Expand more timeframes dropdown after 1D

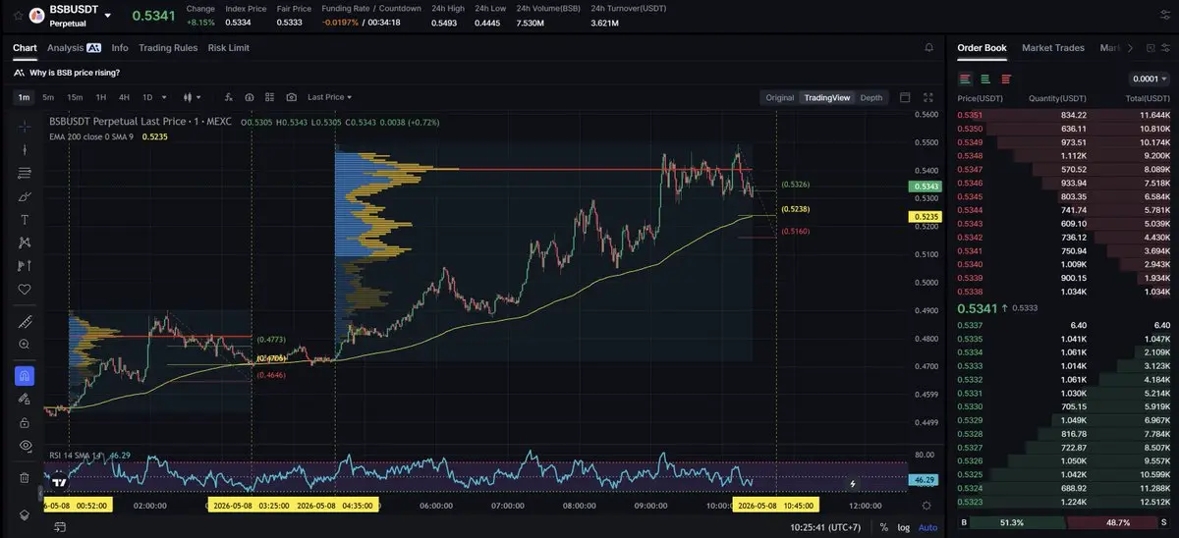(x=164, y=97)
